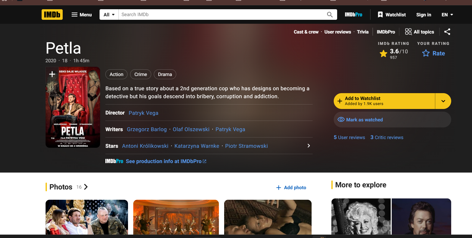Viewport: 472px width, 238px height.
Task: Open the black-and-white blonde woman image
Action: coord(361,216)
